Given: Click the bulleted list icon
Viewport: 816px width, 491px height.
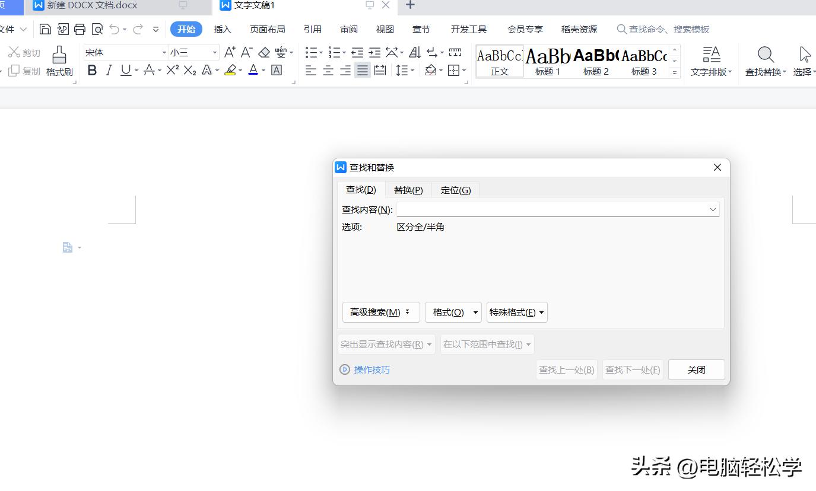Looking at the screenshot, I should 310,52.
